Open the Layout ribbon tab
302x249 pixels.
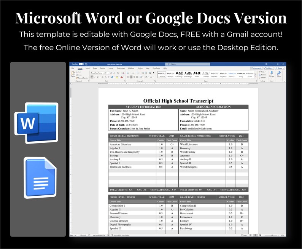pos(111,68)
